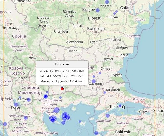The image size is (164, 136).
Task: Click the Craiova city label
Action: tap(61, 31)
